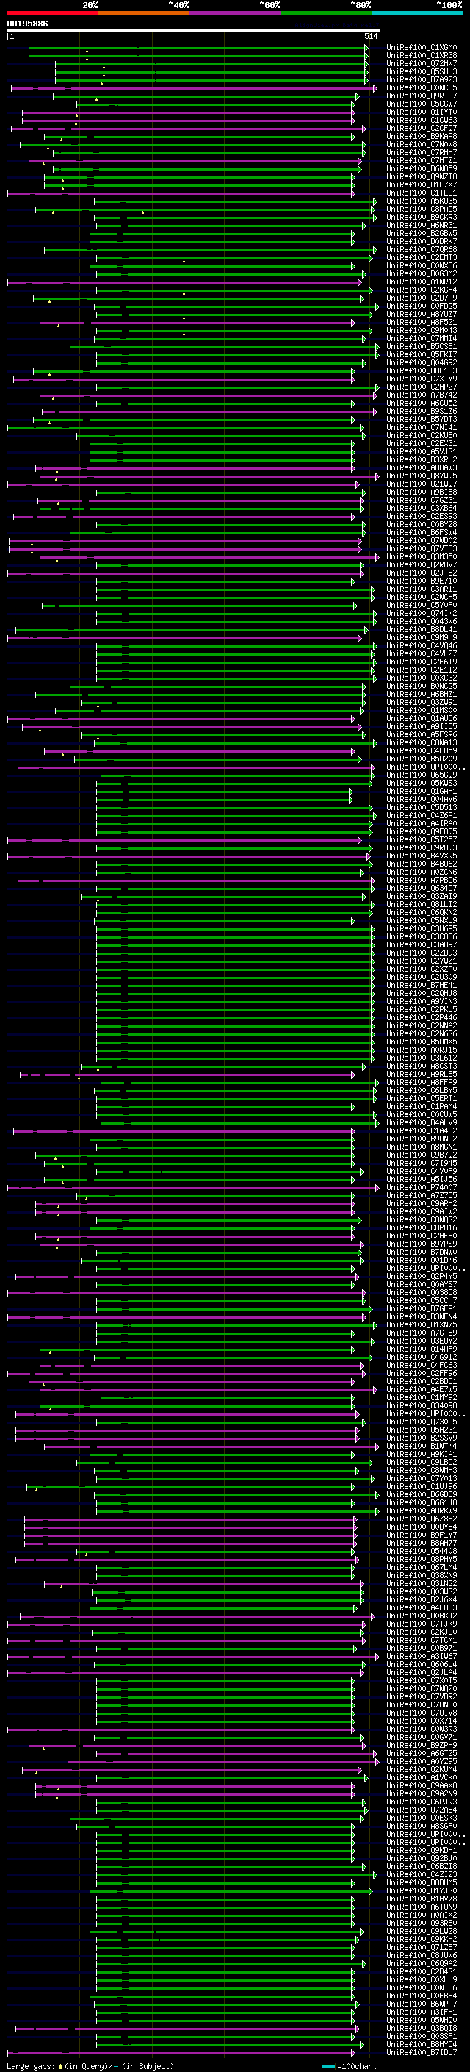Select hit label UniRef100_C1TLL1
Image resolution: width=470 pixels, height=2072 pixels.
tap(422, 193)
